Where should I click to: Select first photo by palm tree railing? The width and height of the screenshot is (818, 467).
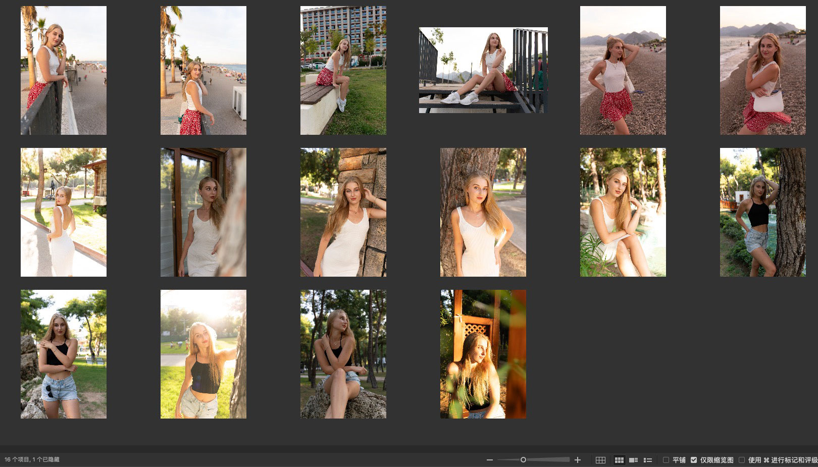pos(64,70)
